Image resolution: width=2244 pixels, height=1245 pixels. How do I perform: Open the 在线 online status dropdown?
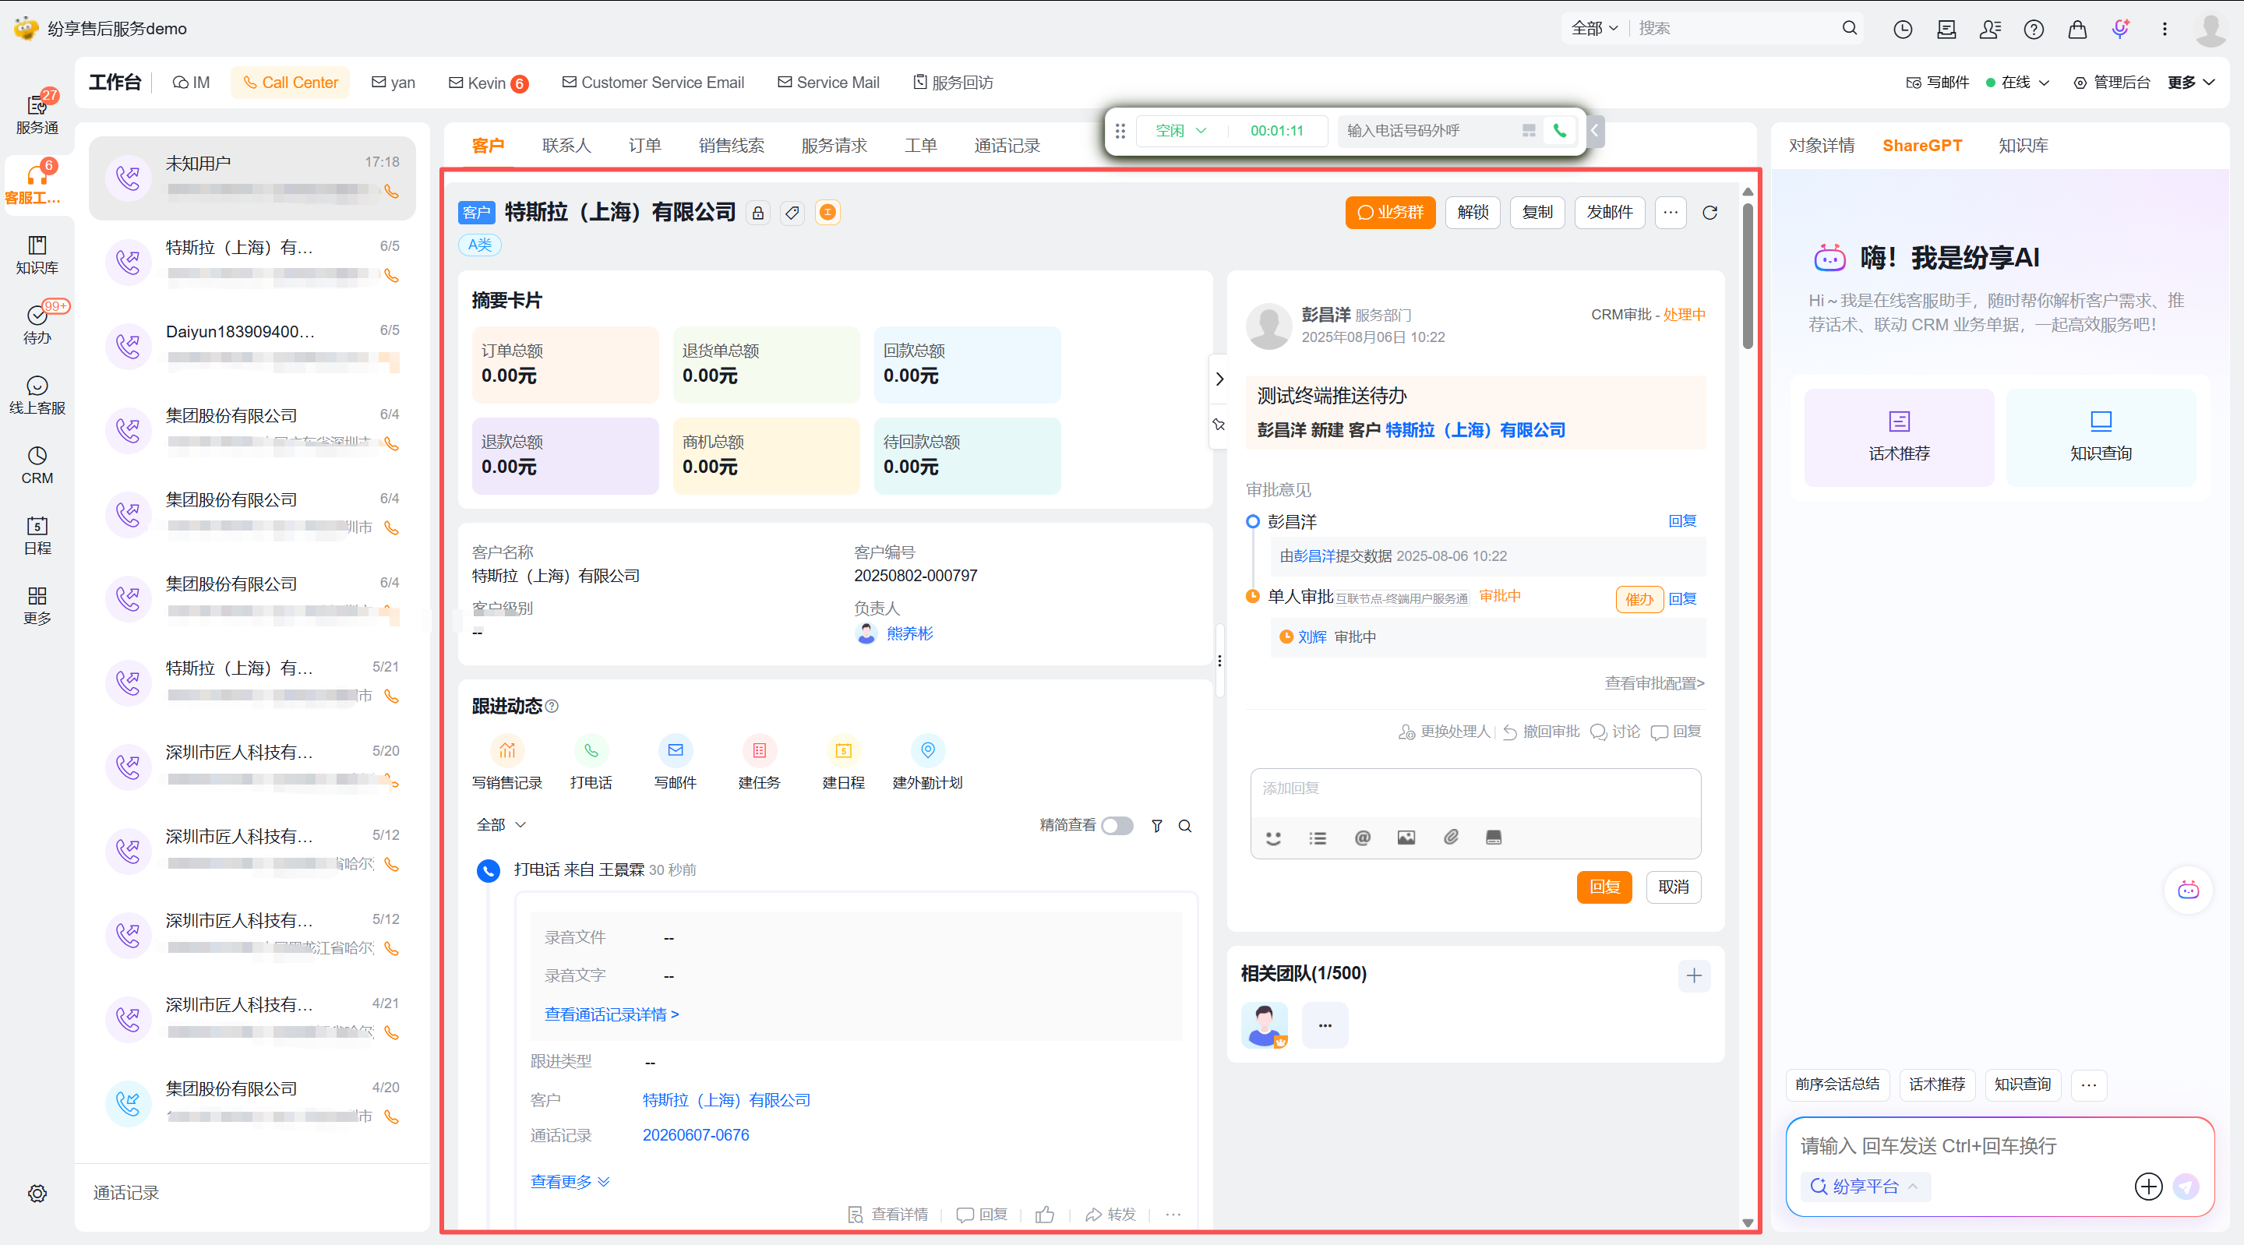click(x=2016, y=82)
